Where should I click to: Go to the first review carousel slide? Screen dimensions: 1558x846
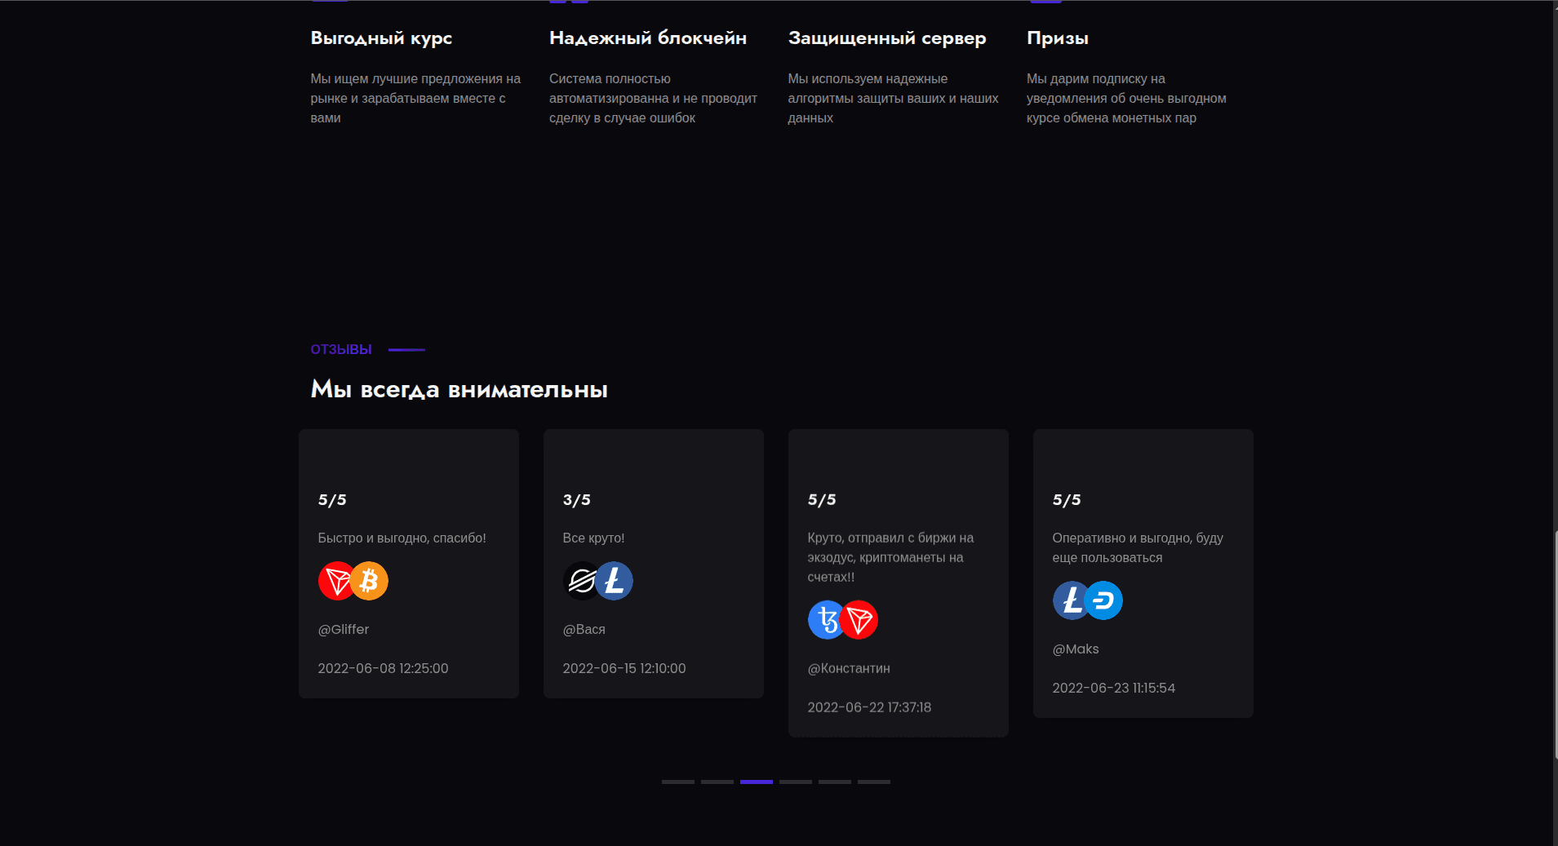tap(677, 782)
